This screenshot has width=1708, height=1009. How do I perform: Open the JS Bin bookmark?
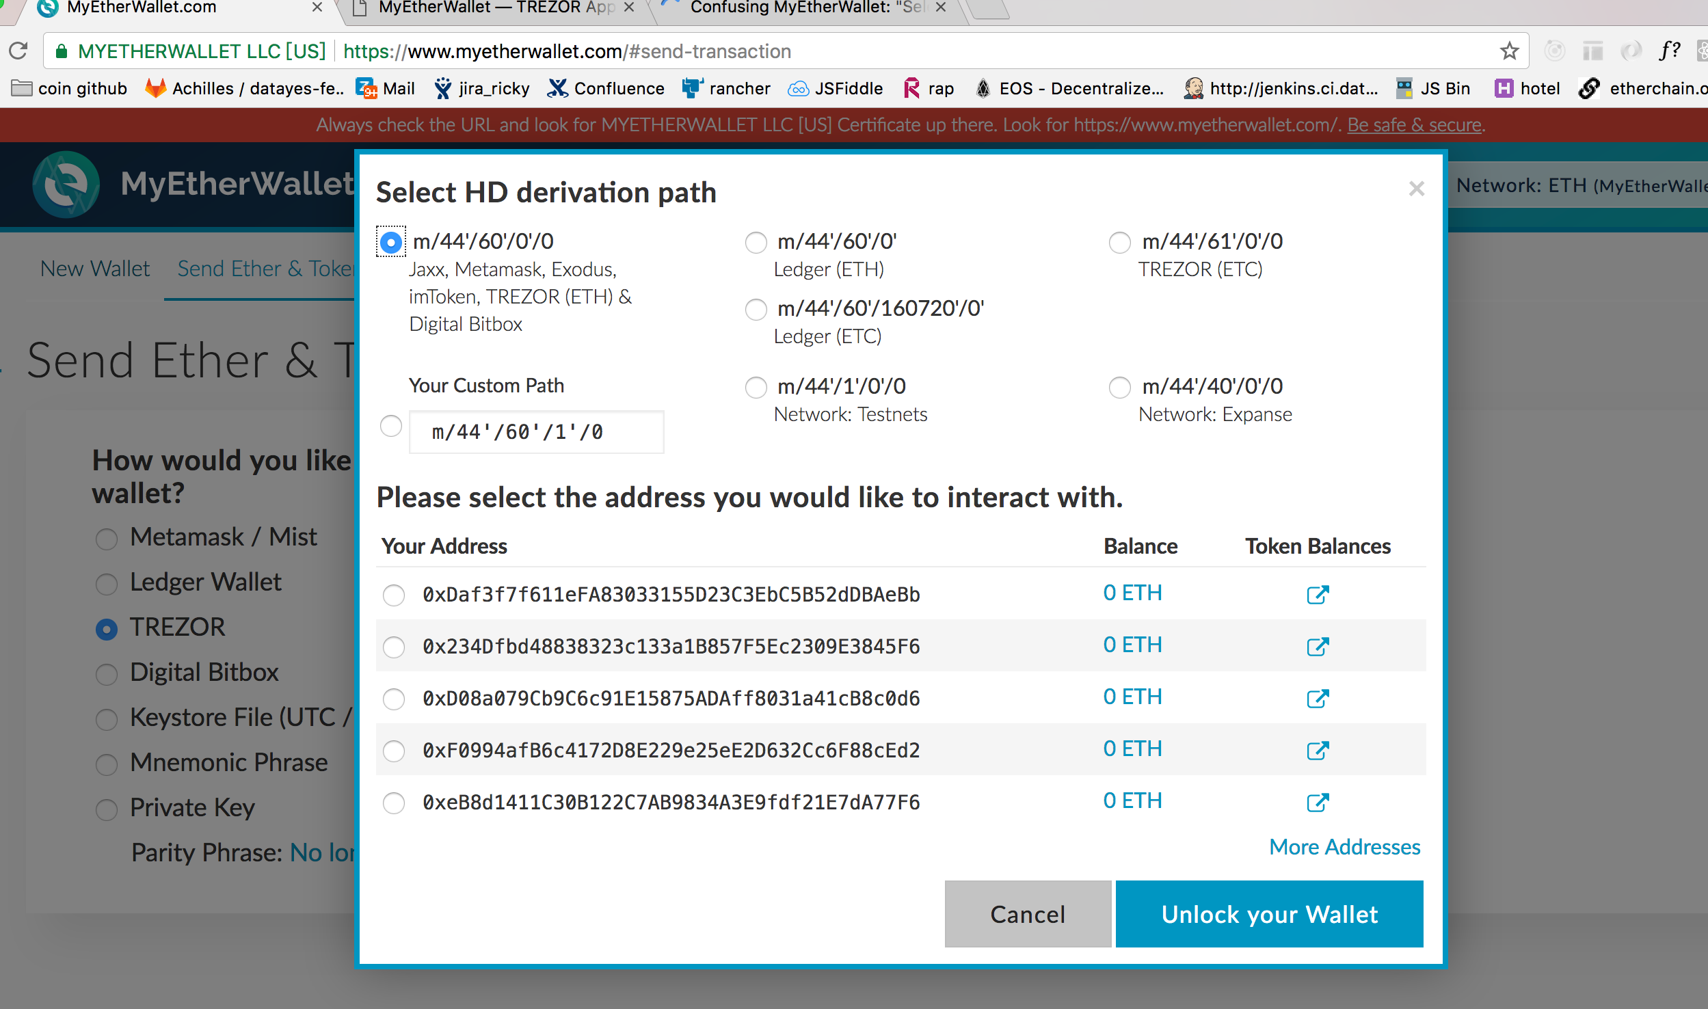click(1433, 88)
